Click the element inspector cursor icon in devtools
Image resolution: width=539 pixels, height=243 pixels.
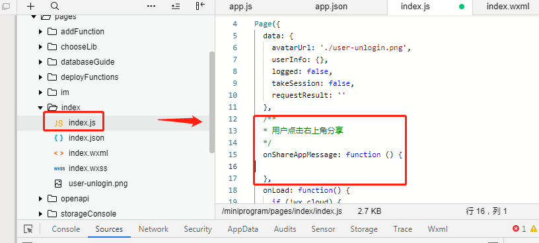click(x=28, y=229)
